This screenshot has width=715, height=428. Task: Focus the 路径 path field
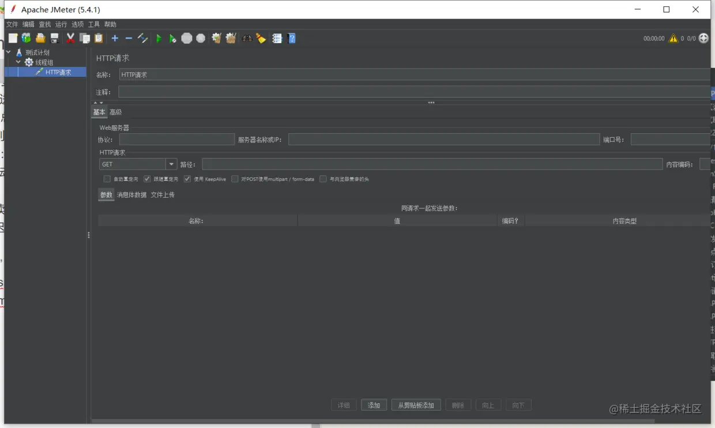coord(432,164)
